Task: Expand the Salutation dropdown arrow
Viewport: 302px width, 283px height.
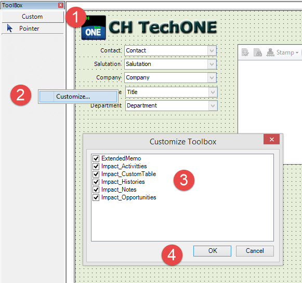Action: tap(212, 64)
